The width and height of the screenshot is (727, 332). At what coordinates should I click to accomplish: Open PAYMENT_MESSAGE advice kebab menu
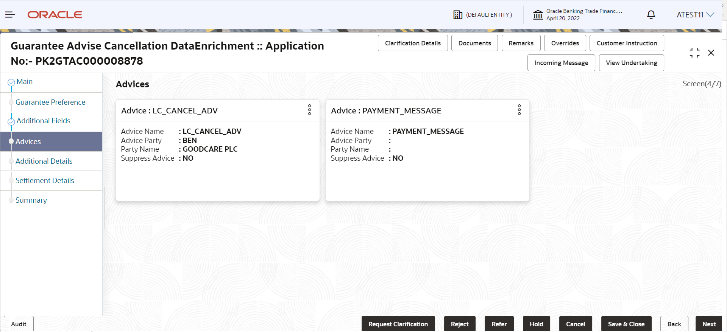[519, 110]
